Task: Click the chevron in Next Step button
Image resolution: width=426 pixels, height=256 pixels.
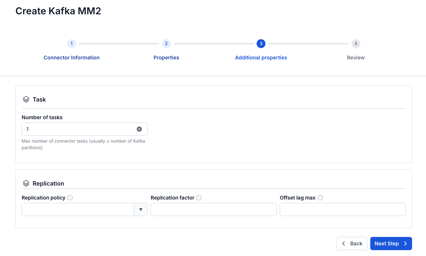Action: (405, 244)
